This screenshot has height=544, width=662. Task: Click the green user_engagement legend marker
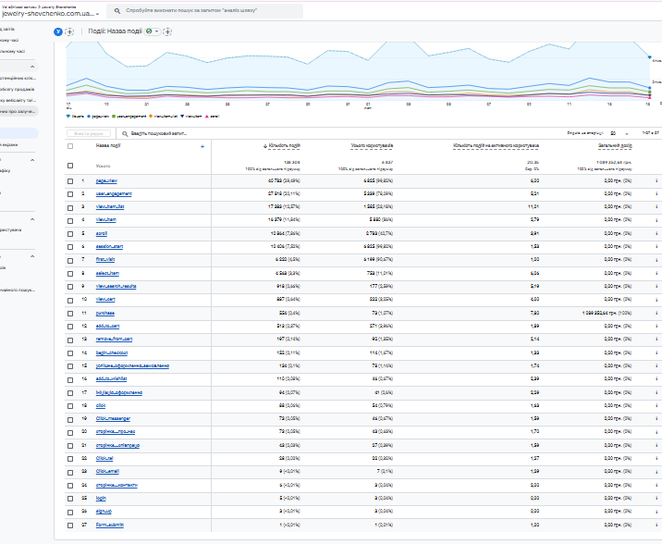pyautogui.click(x=114, y=117)
